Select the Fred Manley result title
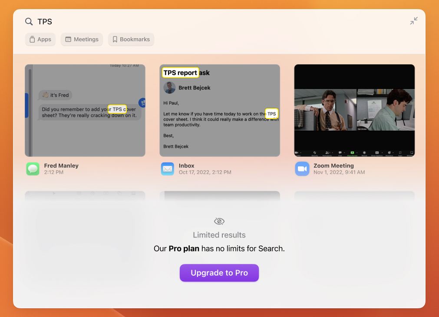439x317 pixels. [x=61, y=165]
